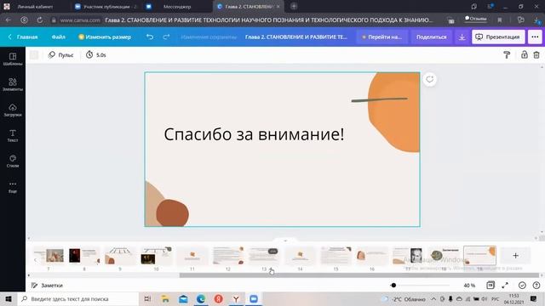Open the Ещё (More) sidebar option
This screenshot has width=545, height=306.
[x=13, y=187]
